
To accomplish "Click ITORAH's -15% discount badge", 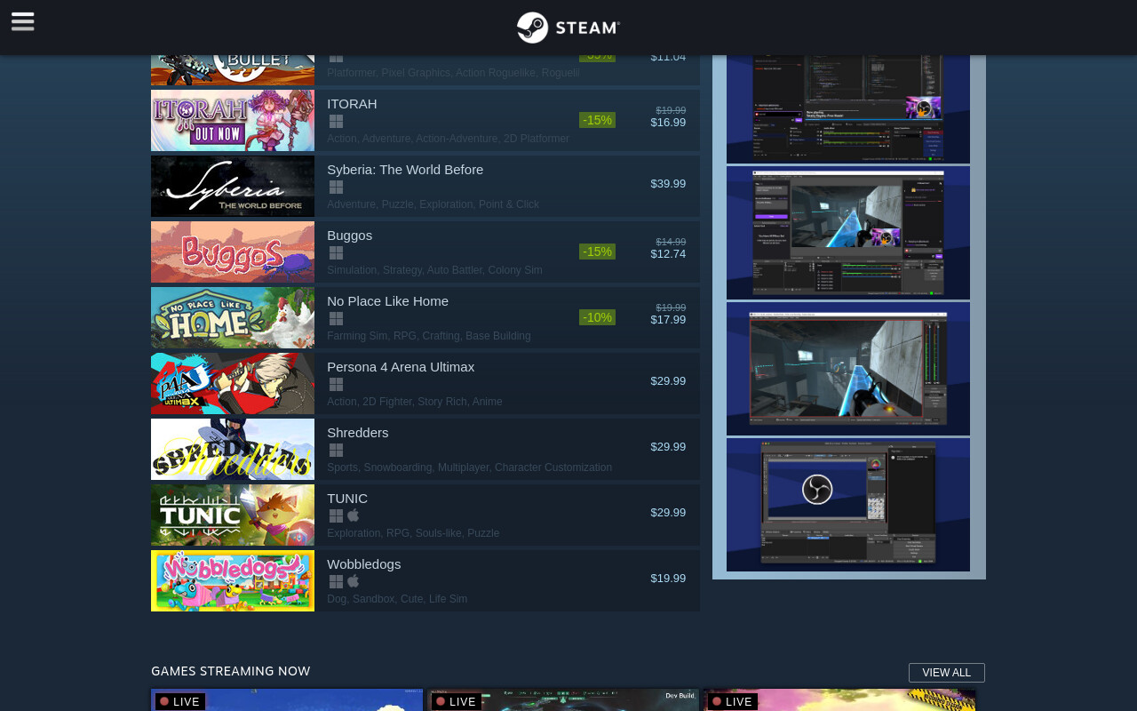I will 597,120.
